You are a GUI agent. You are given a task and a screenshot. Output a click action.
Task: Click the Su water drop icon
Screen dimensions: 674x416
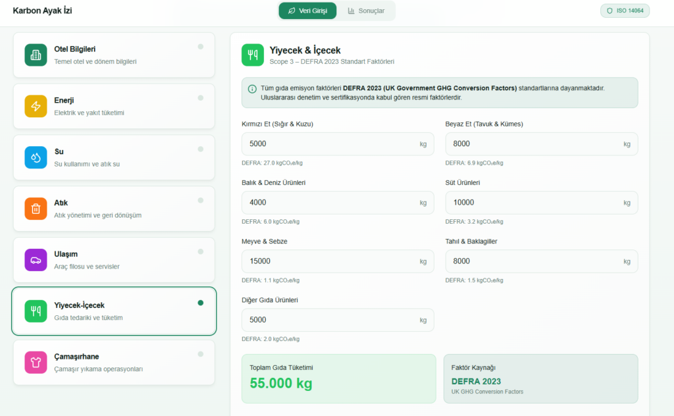pos(36,157)
